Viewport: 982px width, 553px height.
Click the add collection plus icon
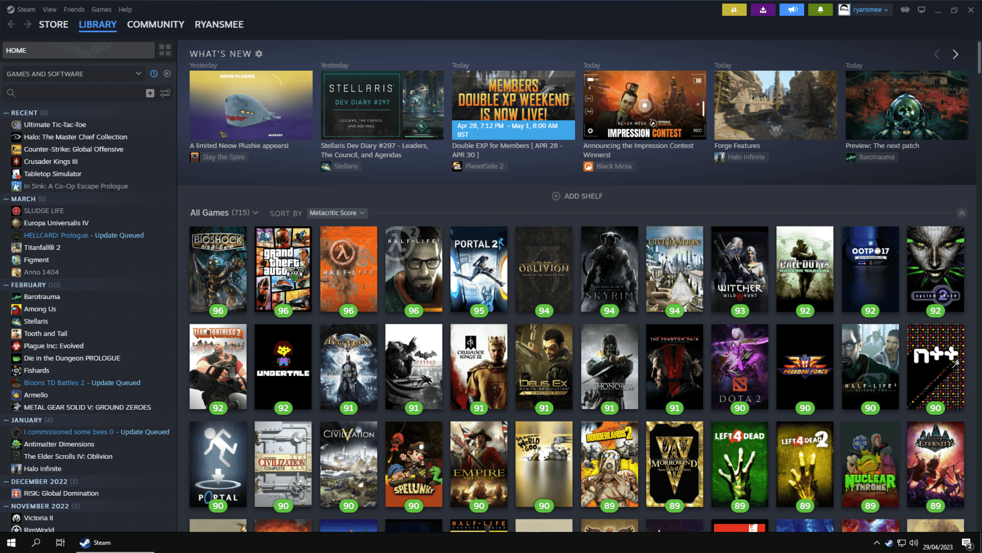coord(150,93)
